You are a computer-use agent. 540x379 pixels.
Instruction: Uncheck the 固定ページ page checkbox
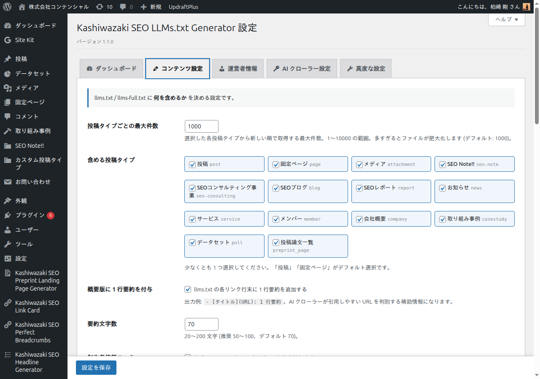(x=276, y=164)
